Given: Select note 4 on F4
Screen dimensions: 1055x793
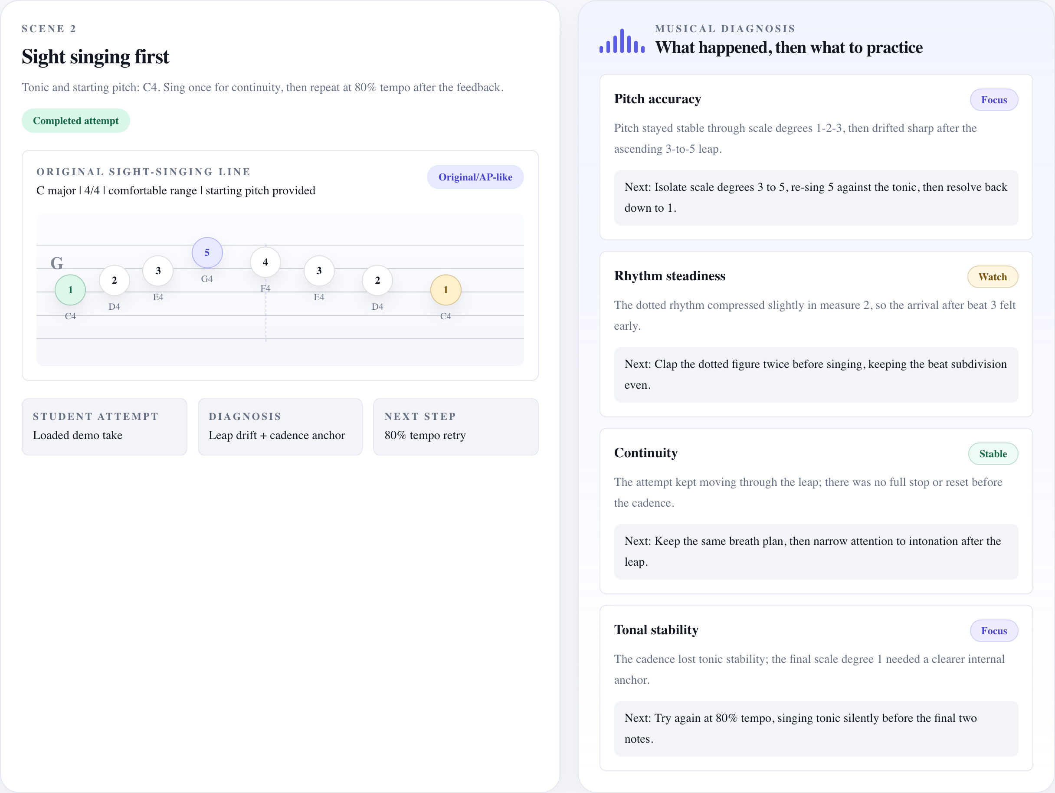Looking at the screenshot, I should 265,262.
